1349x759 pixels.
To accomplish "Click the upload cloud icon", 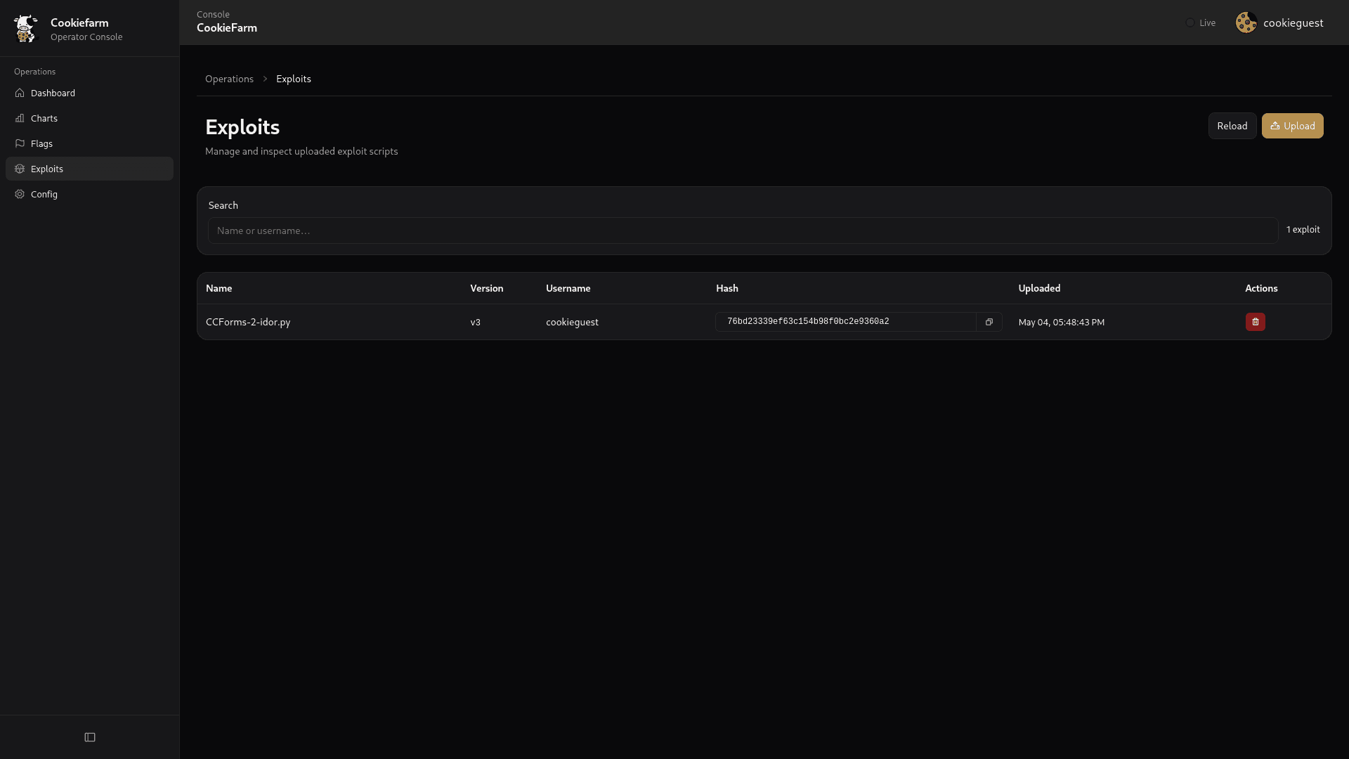I will (x=1275, y=126).
